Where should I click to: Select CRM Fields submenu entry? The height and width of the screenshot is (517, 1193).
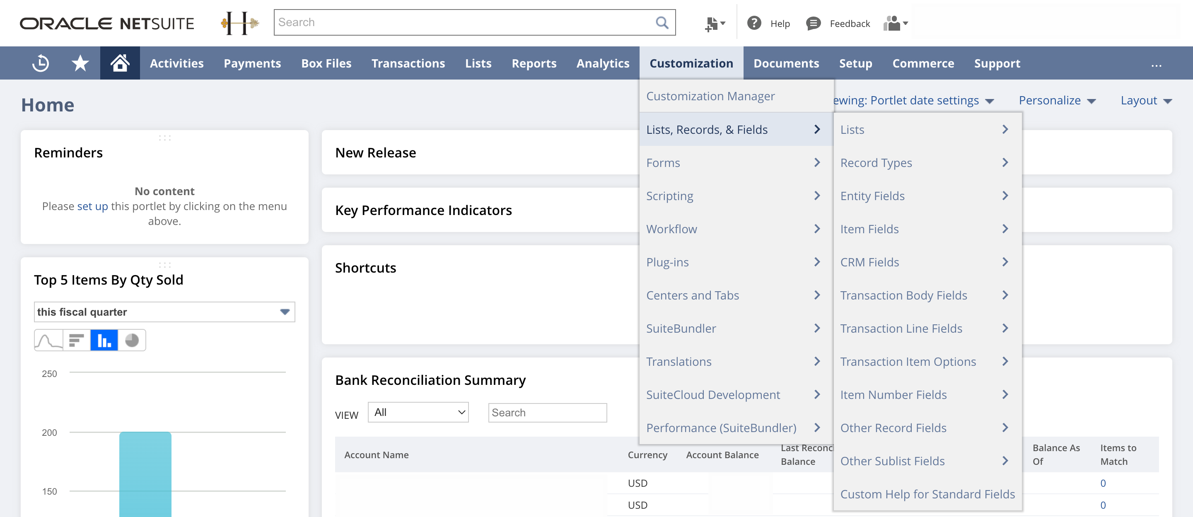[927, 262]
